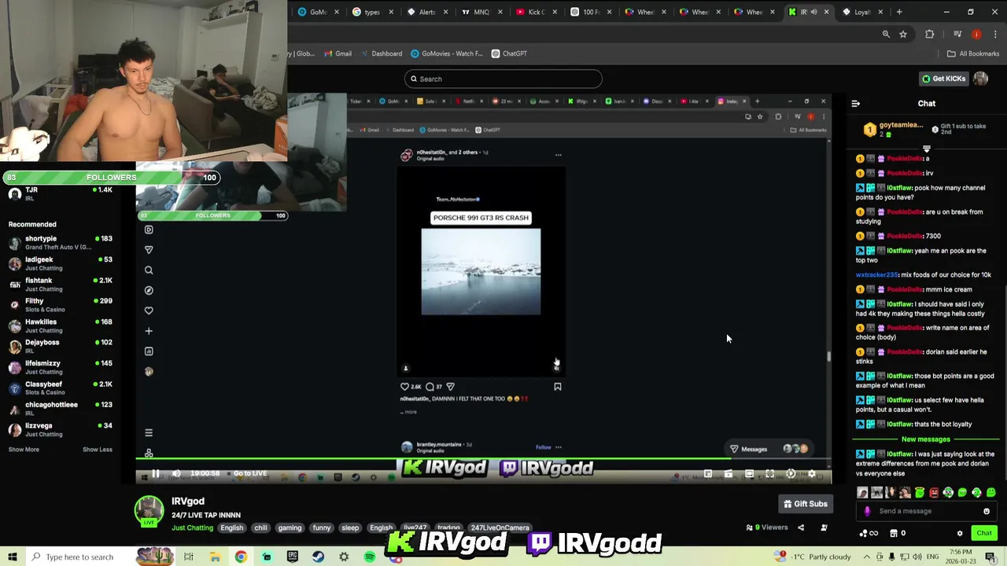This screenshot has width=1007, height=566.
Task: Open chat settings gear icon
Action: click(960, 533)
